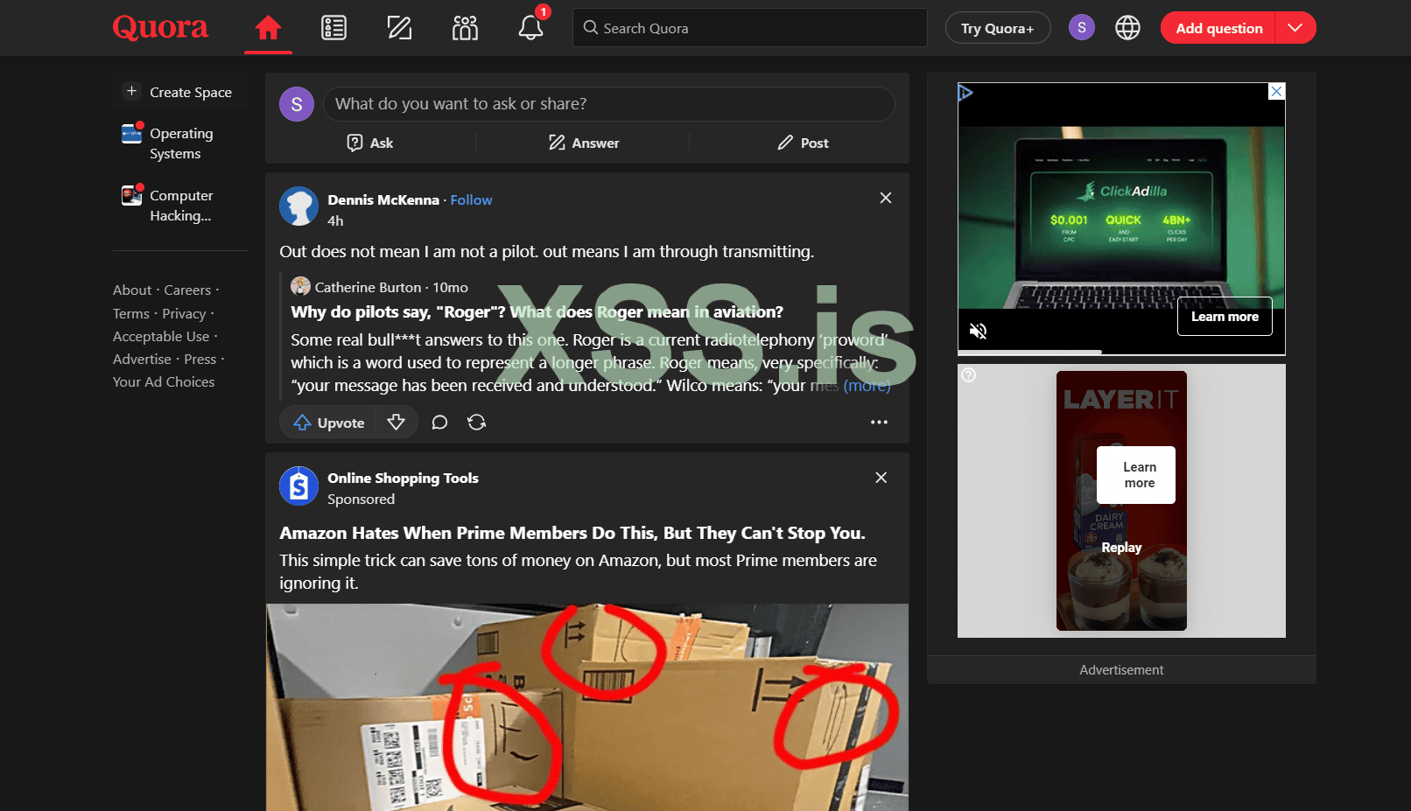Go to the Home feed icon
This screenshot has width=1411, height=811.
pyautogui.click(x=268, y=28)
